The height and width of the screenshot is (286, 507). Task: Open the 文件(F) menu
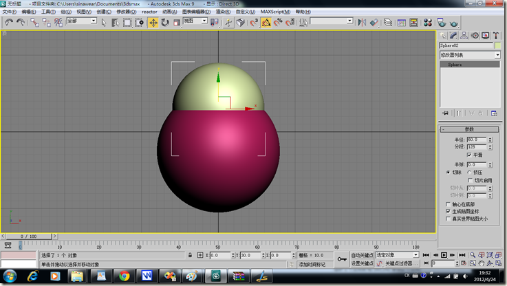coord(10,12)
